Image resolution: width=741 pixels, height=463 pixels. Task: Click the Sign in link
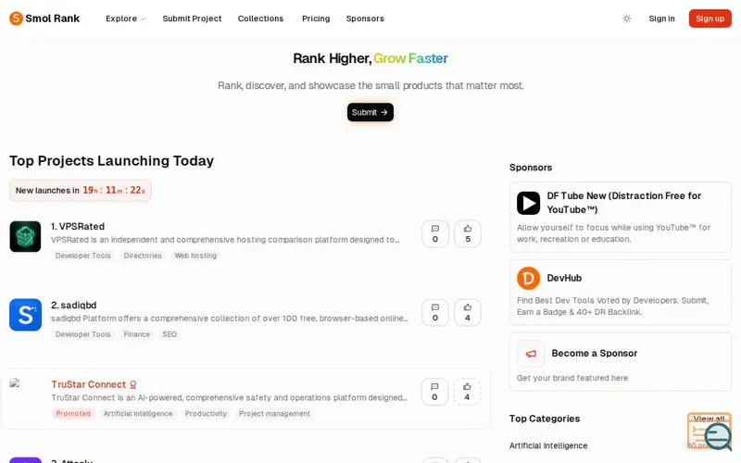661,19
